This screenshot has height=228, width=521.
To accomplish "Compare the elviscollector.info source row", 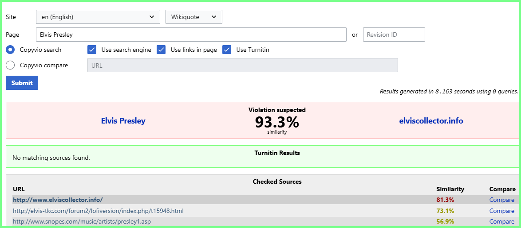I will pos(502,200).
